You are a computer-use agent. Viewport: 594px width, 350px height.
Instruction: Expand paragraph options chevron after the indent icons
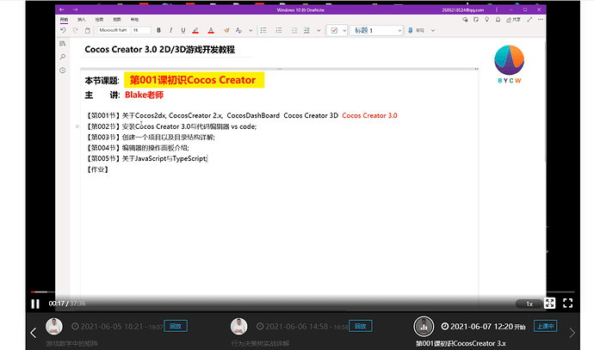pos(319,30)
